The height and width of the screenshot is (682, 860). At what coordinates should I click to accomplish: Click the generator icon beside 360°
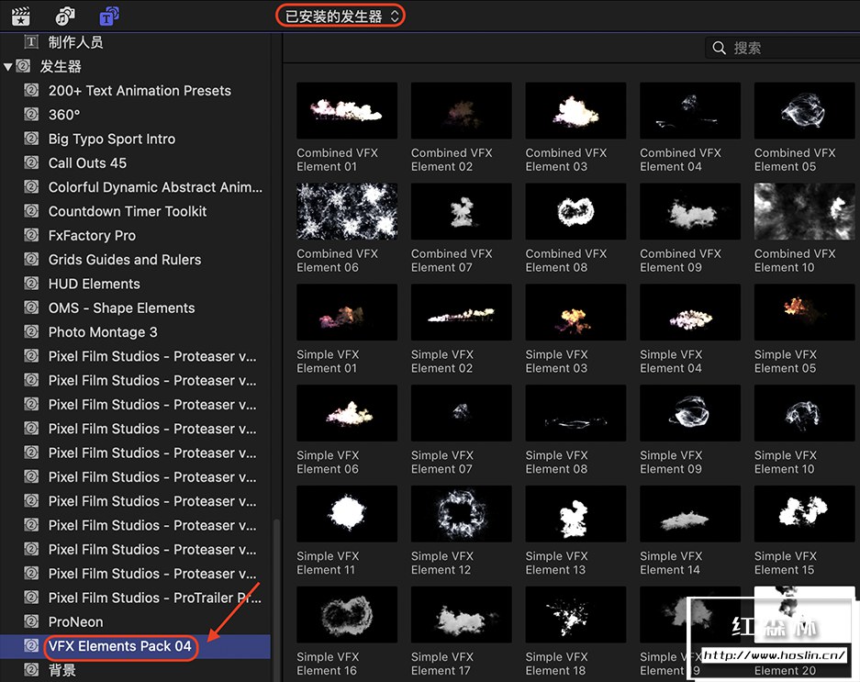click(31, 114)
